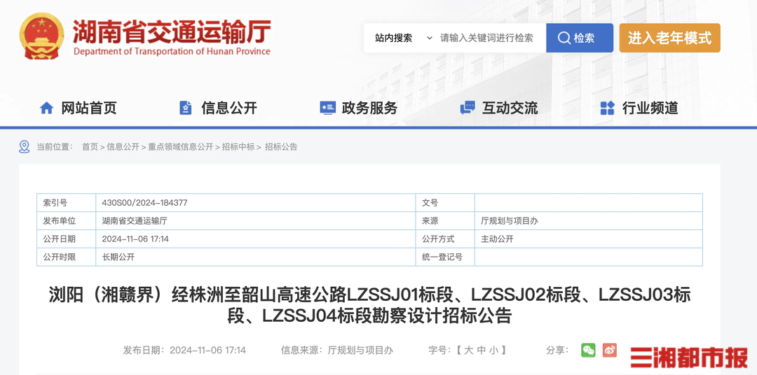
Task: Click the document icon beside 信息公开
Action: (186, 108)
